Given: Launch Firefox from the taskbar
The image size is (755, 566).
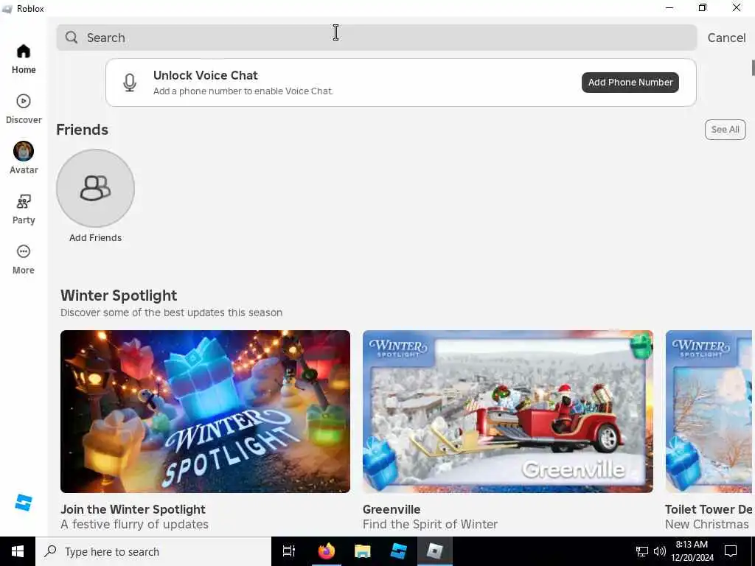Looking at the screenshot, I should pos(327,551).
